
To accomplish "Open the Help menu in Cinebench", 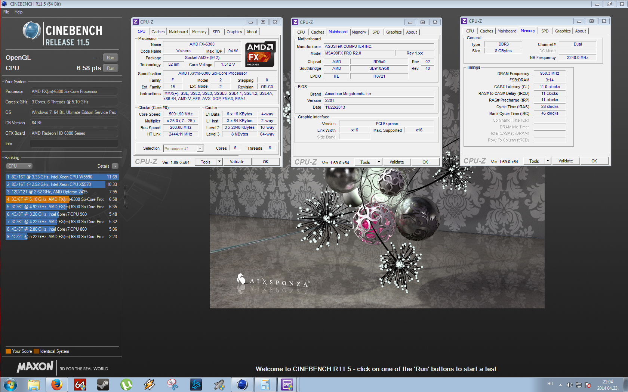I will click(19, 12).
